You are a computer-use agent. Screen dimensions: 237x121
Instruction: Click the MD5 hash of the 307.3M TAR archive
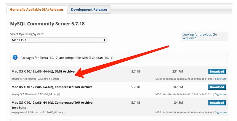[187, 94]
